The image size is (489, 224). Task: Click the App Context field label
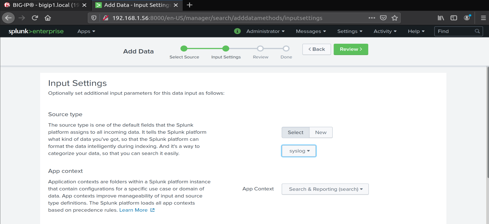pos(258,189)
